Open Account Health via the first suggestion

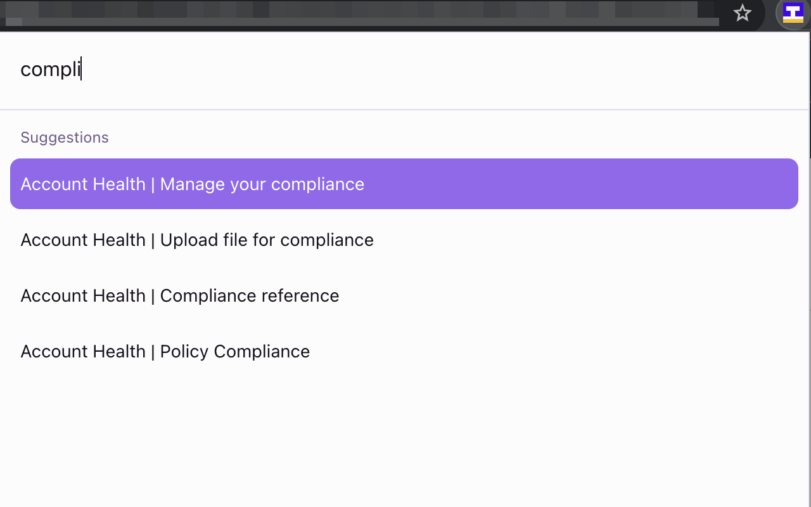(x=192, y=184)
